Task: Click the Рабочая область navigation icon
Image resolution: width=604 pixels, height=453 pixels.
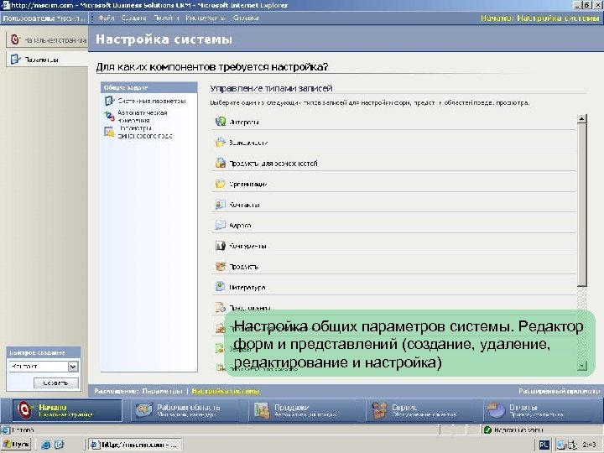Action: pyautogui.click(x=143, y=410)
